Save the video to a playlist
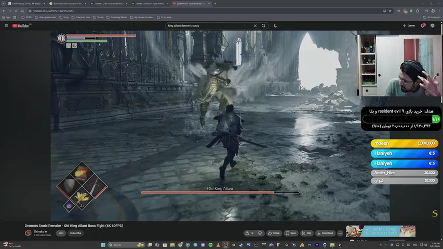Screen dimensions: 443x249 (291, 233)
